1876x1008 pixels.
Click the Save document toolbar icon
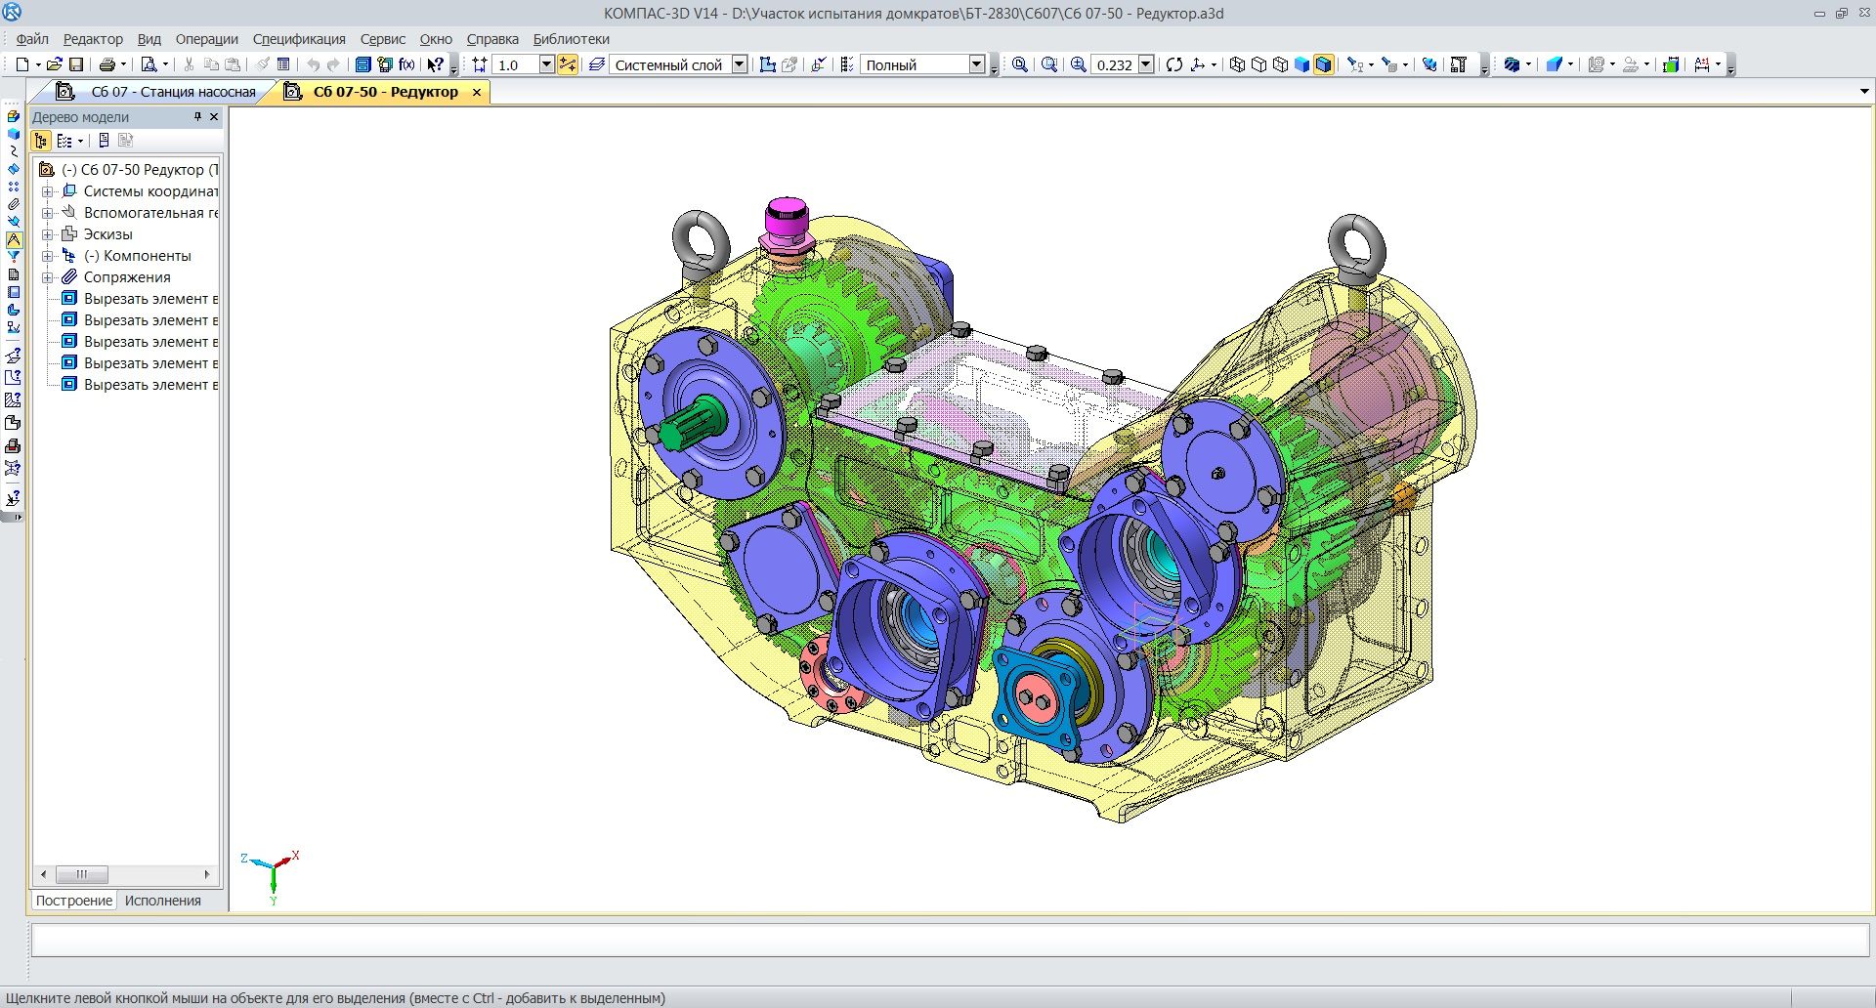point(76,64)
